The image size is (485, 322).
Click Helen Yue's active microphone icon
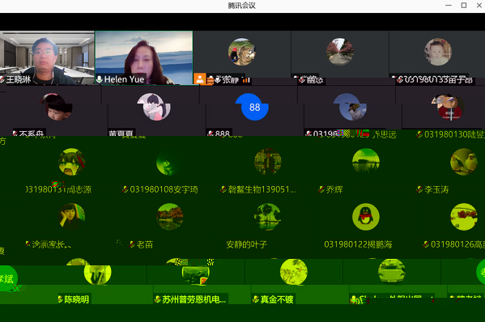pyautogui.click(x=100, y=79)
